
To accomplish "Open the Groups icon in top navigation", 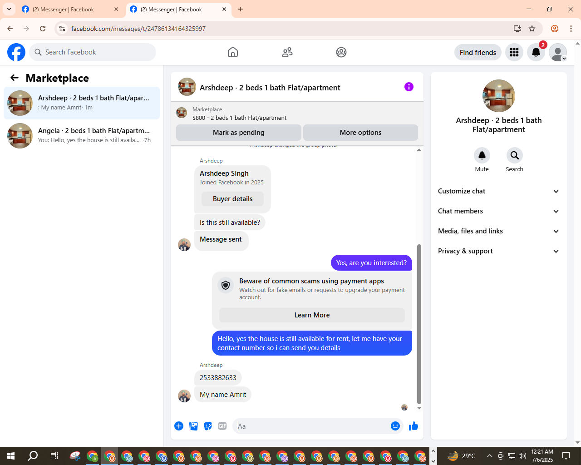I will 341,52.
